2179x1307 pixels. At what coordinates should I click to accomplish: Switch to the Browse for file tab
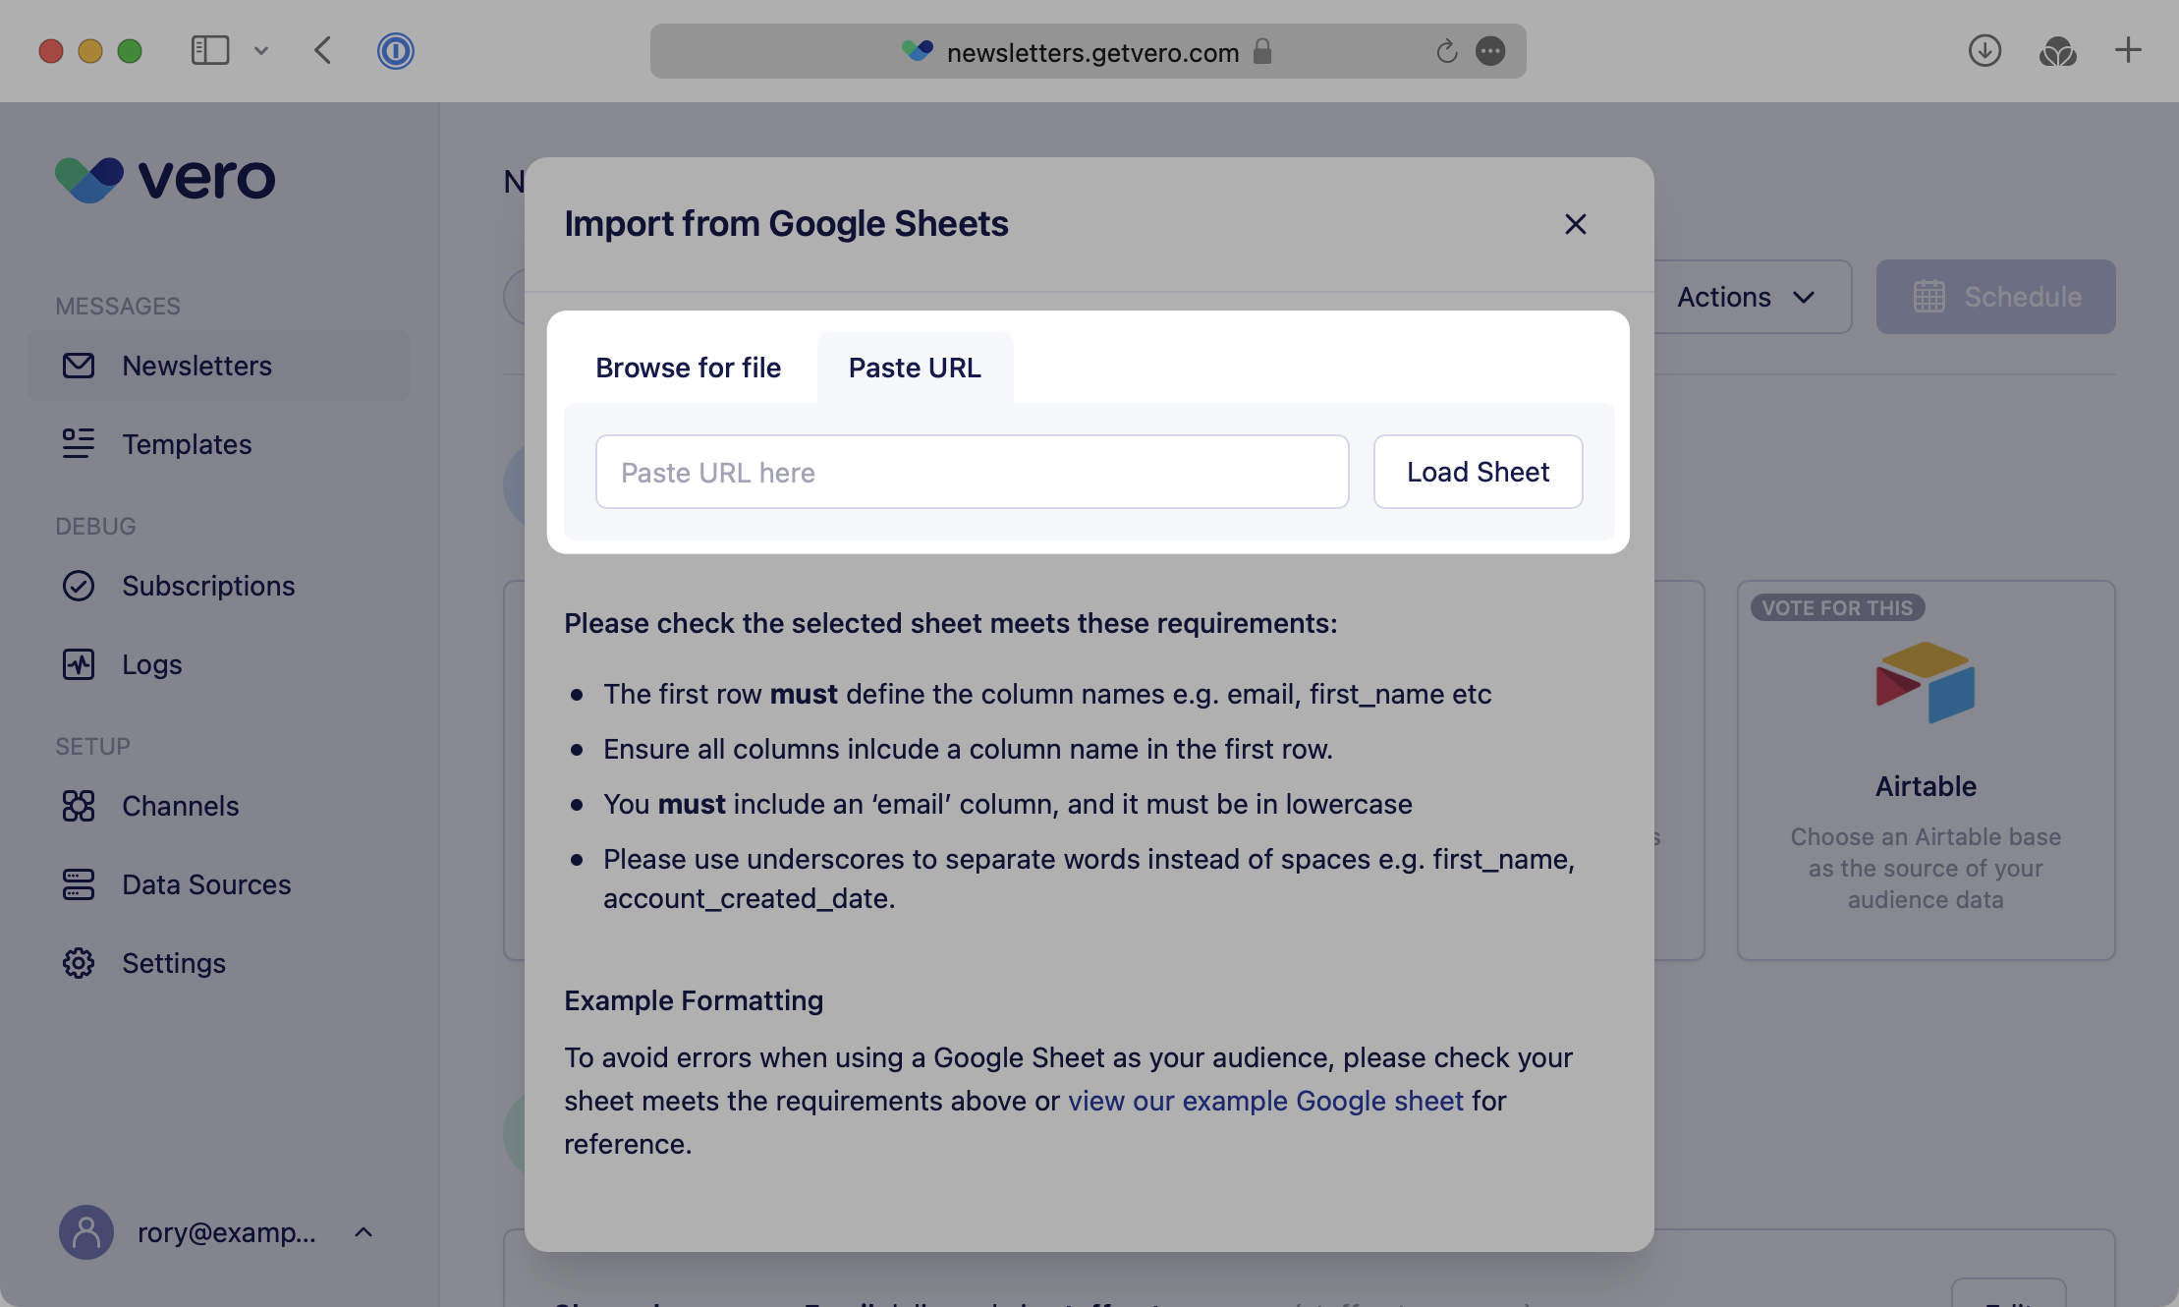point(688,368)
